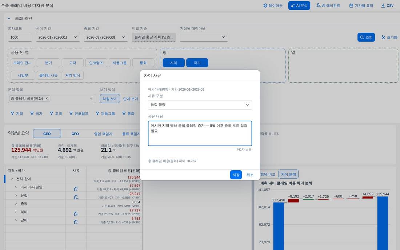
Task: Select the 물류 책임자 role tab
Action: pos(131,134)
